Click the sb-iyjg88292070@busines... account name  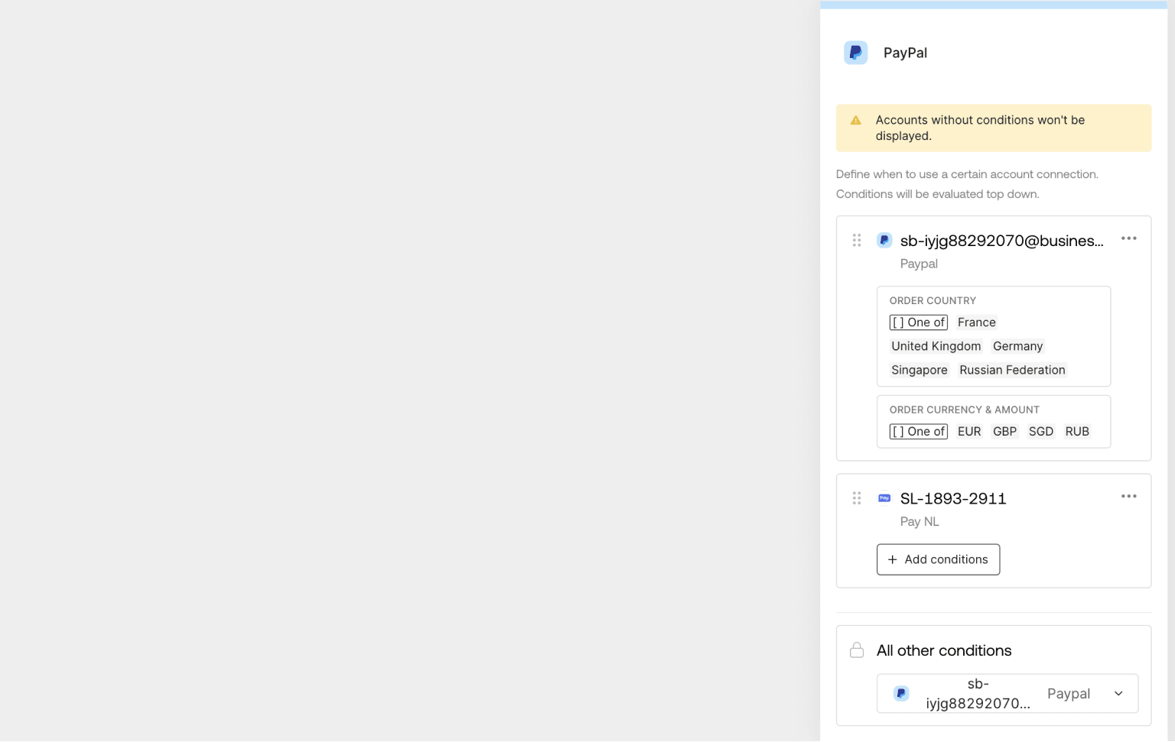[x=1001, y=241]
